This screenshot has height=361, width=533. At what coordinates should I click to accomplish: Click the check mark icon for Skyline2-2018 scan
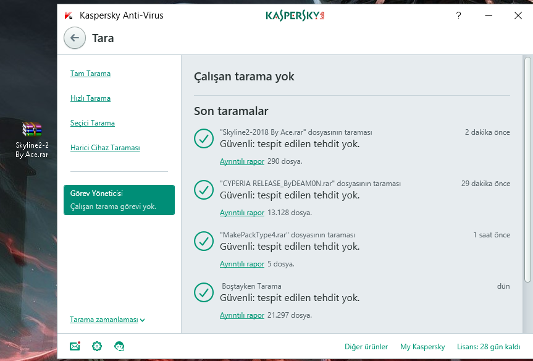coord(204,138)
